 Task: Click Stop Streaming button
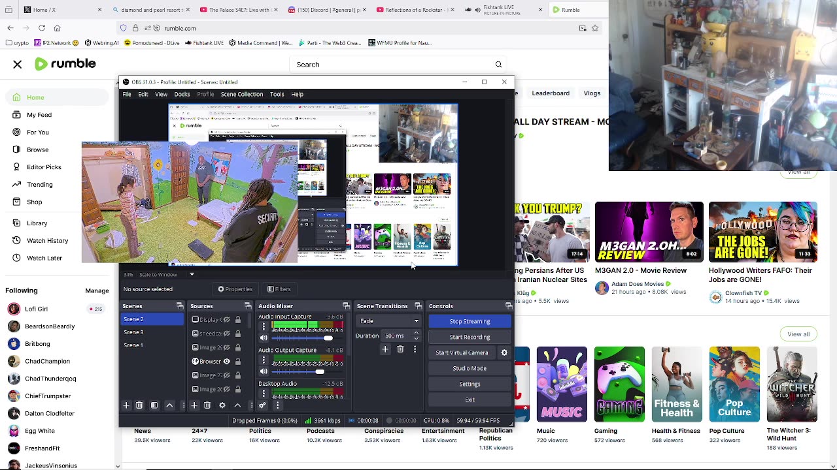(470, 321)
